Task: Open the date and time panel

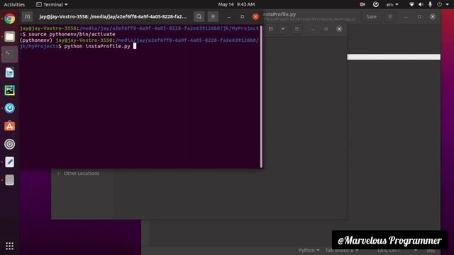Action: coord(236,4)
